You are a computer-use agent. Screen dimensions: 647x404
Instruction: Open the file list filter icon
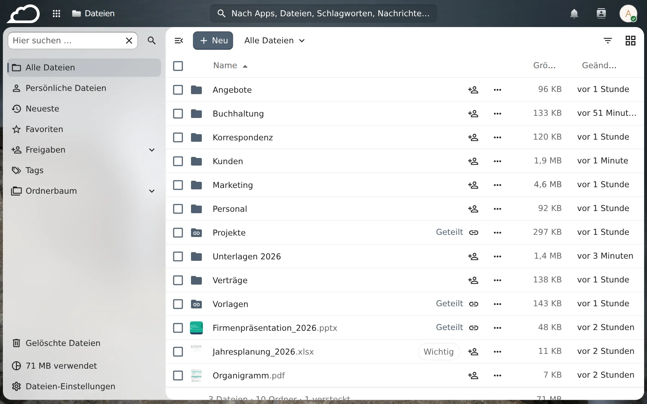click(x=608, y=40)
